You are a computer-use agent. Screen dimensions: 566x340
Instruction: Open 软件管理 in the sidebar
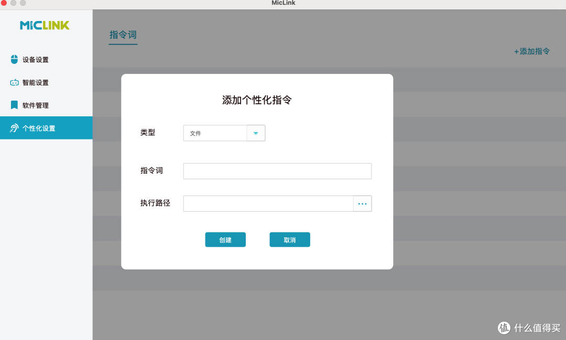(46, 105)
